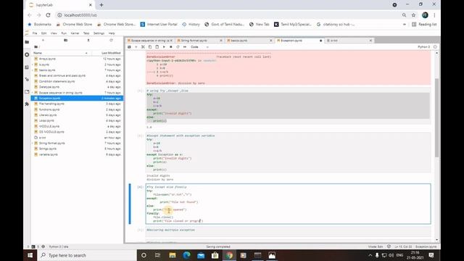Image resolution: width=464 pixels, height=261 pixels.
Task: Select Strings.ipynb file
Action: (x=77, y=149)
